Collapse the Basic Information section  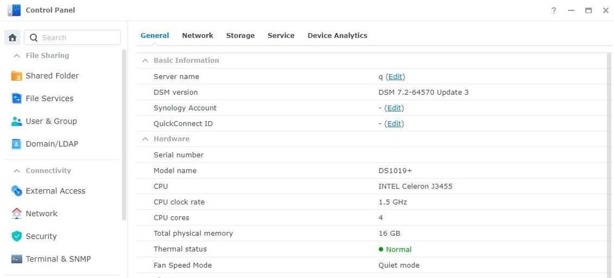146,61
